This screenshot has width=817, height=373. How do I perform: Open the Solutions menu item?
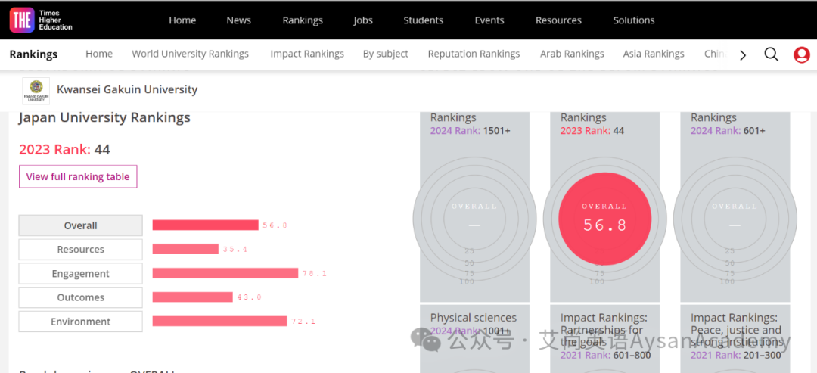pyautogui.click(x=634, y=20)
